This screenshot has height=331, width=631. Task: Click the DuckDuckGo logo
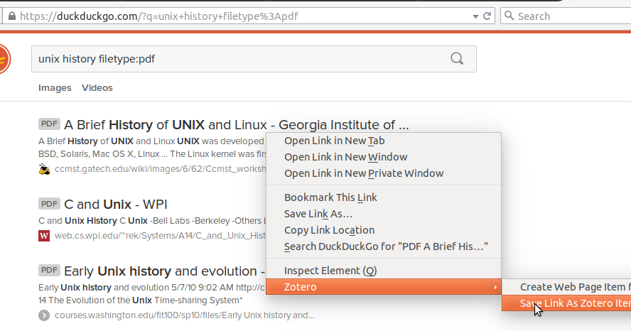point(4,59)
